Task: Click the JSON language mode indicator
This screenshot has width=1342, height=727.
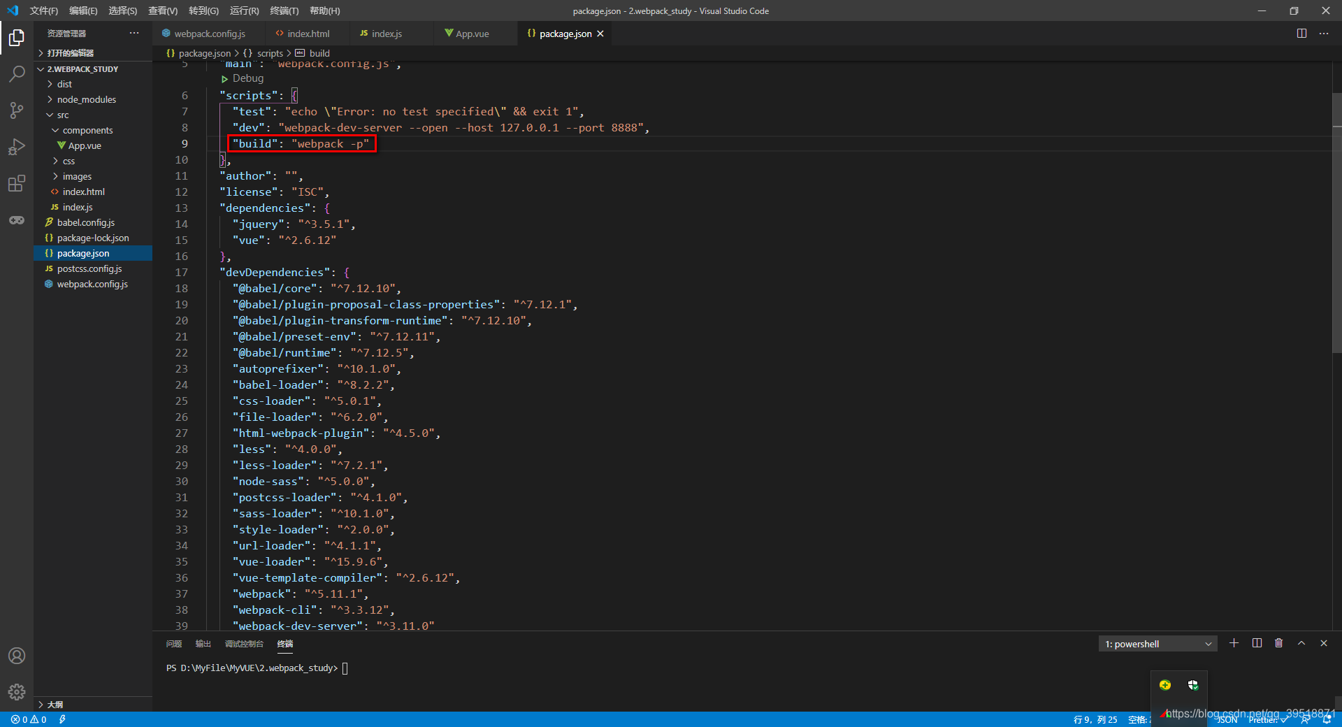Action: coord(1227,719)
